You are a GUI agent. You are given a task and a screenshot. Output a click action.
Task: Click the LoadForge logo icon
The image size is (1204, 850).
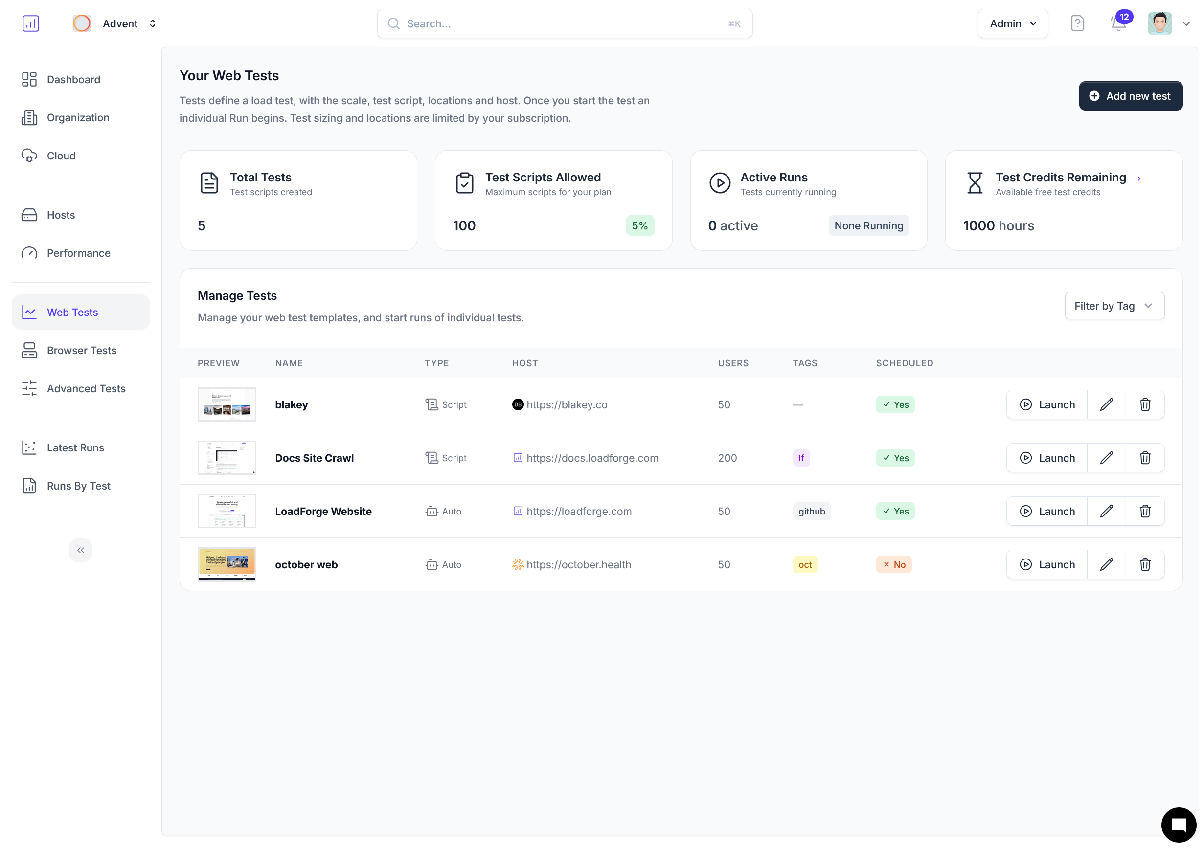pos(31,23)
